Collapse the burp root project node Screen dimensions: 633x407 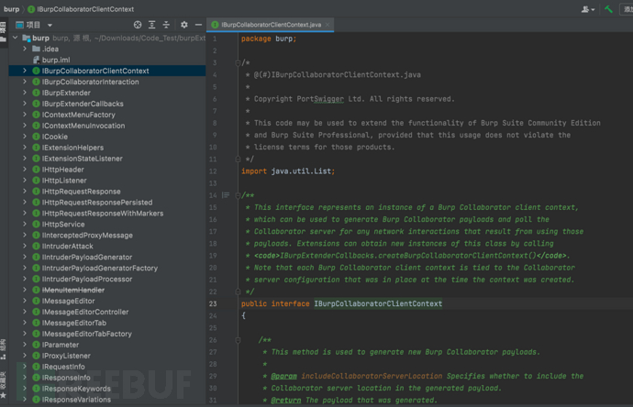16,38
